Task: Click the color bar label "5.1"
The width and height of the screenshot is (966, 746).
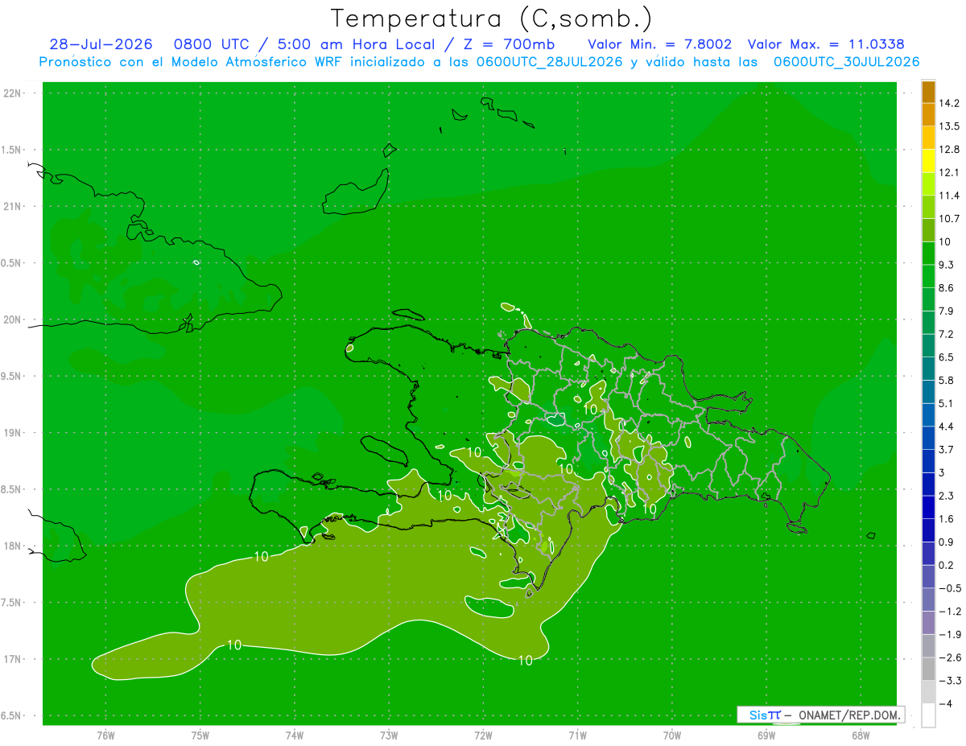Action: tap(946, 403)
